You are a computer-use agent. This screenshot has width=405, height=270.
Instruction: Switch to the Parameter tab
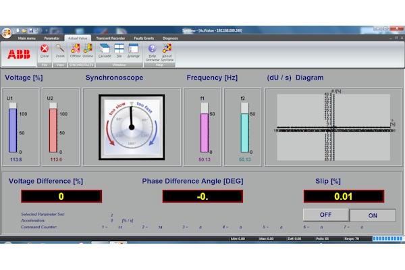click(52, 38)
